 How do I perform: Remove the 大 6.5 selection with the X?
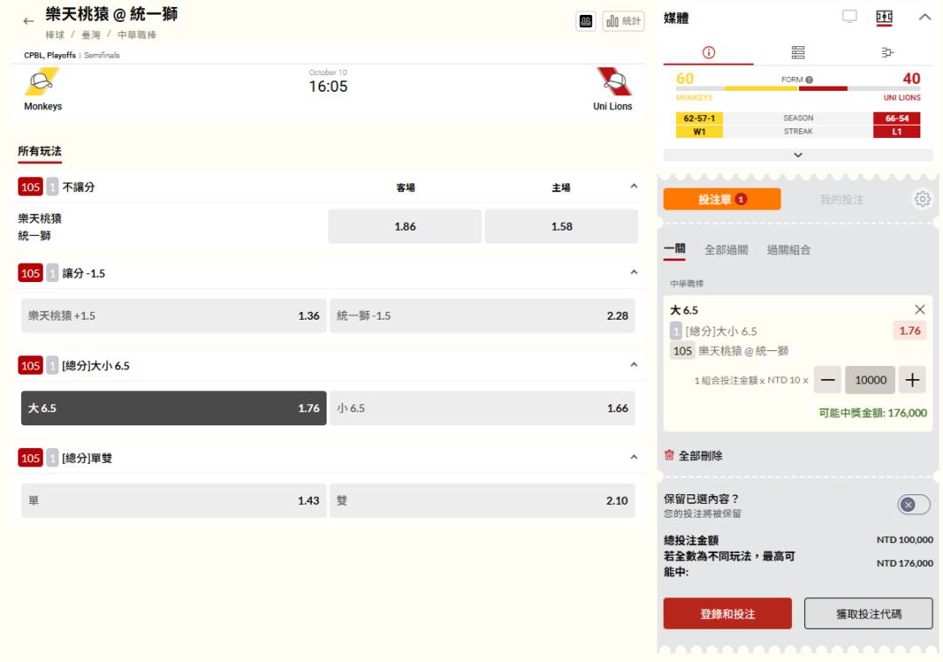(919, 309)
